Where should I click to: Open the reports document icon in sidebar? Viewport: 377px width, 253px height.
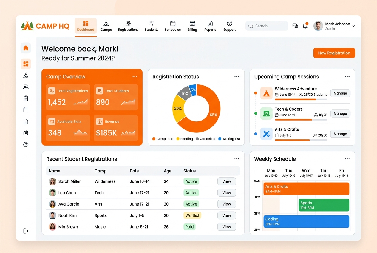click(x=26, y=121)
